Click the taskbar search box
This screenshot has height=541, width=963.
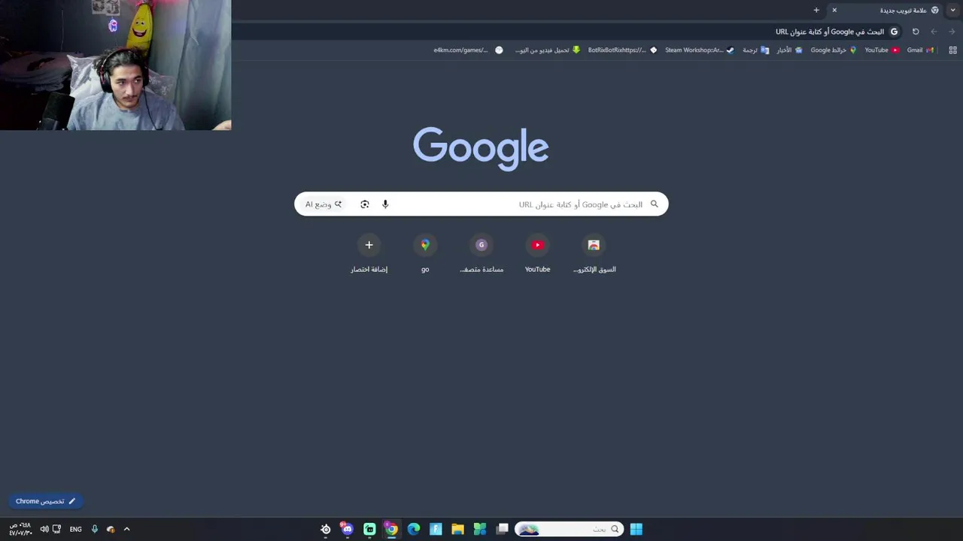570,529
